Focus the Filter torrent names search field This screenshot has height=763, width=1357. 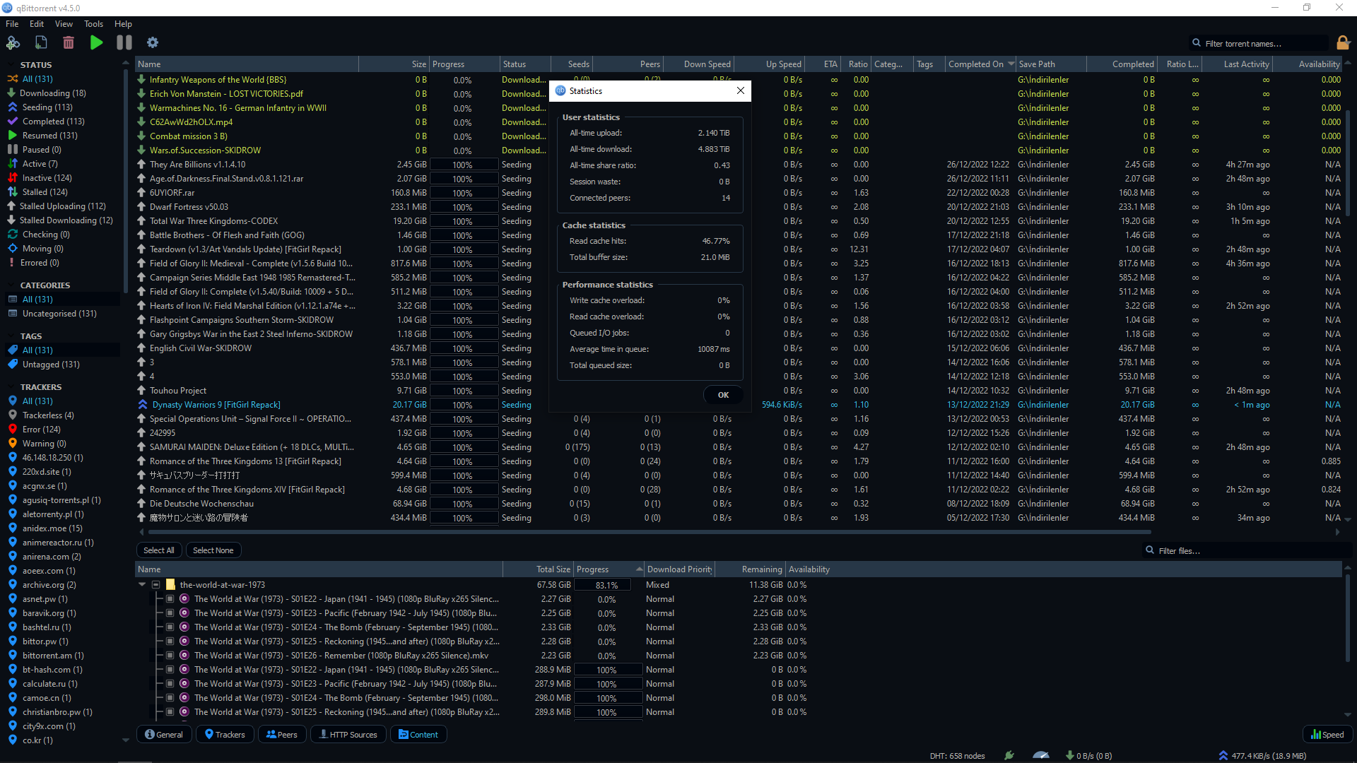[1258, 43]
